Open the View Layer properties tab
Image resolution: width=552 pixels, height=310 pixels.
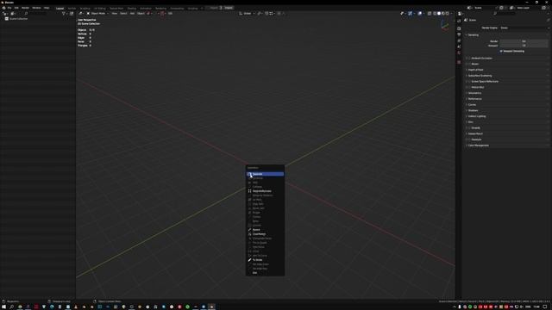click(459, 40)
